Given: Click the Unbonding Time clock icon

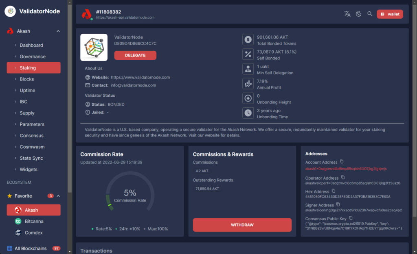Looking at the screenshot, I should pyautogui.click(x=248, y=113).
